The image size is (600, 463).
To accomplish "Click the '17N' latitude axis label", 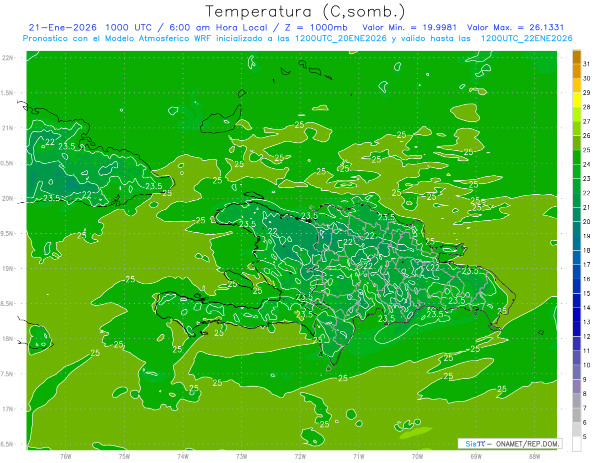I will click(x=8, y=409).
